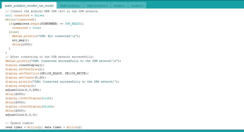Image resolution: width=244 pixels, height=132 pixels.
Task: Click the 'adjustColor(0,0,0);' line
Action: point(21,115)
